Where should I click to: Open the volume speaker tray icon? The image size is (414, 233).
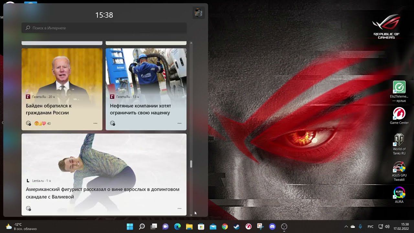coord(387,227)
